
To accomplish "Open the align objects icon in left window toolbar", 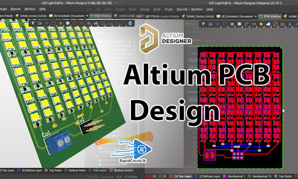I will (60, 23).
